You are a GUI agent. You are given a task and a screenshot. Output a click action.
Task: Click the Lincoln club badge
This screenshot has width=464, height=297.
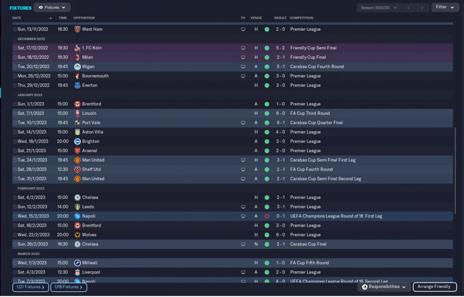(x=77, y=113)
